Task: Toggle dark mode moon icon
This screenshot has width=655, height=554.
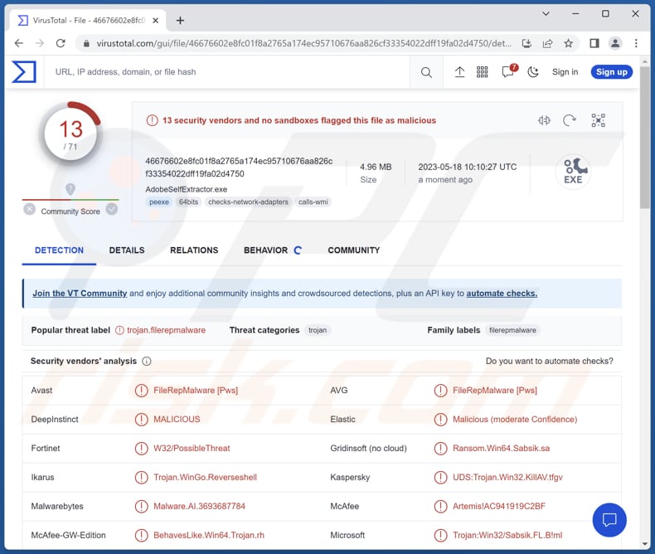Action: tap(532, 72)
